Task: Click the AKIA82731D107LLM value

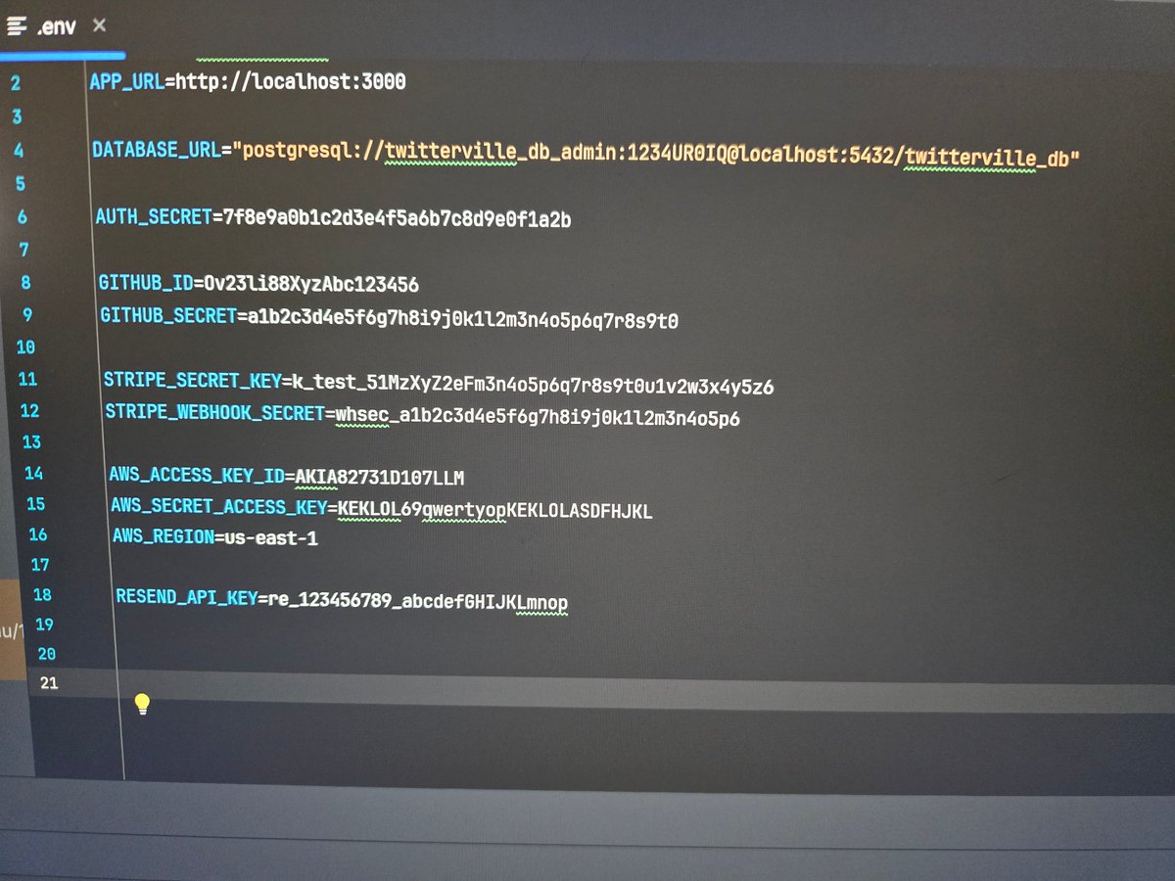Action: tap(380, 478)
